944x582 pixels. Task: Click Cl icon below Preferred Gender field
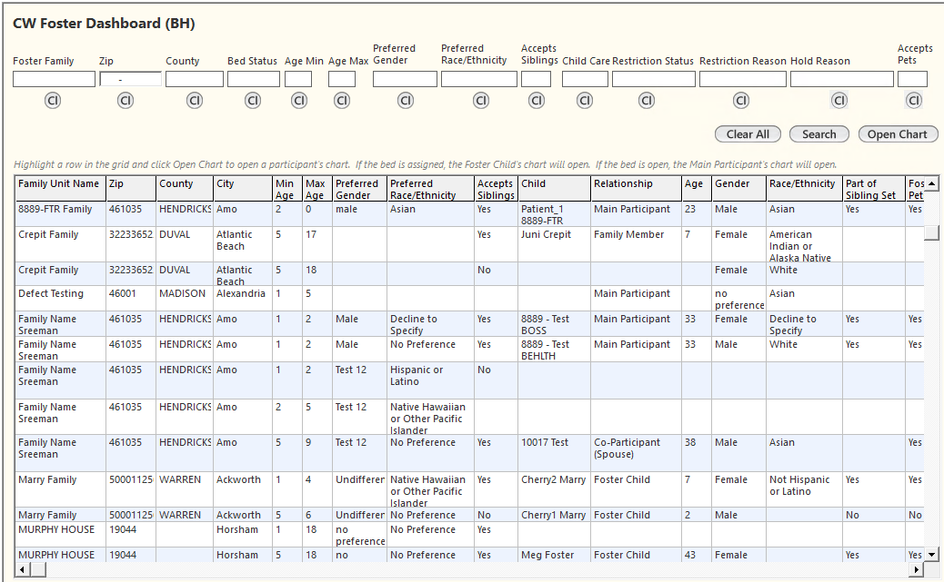pyautogui.click(x=405, y=101)
